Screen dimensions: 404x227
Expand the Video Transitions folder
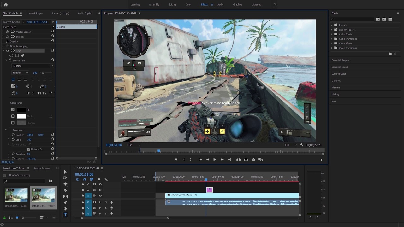pyautogui.click(x=332, y=48)
